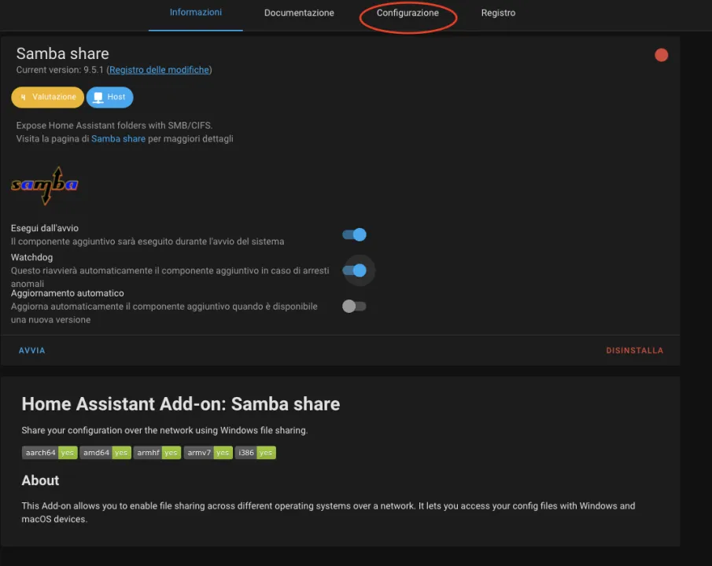Screen dimensions: 712x566
Task: Click the Valutazione rating badge
Action: (48, 97)
